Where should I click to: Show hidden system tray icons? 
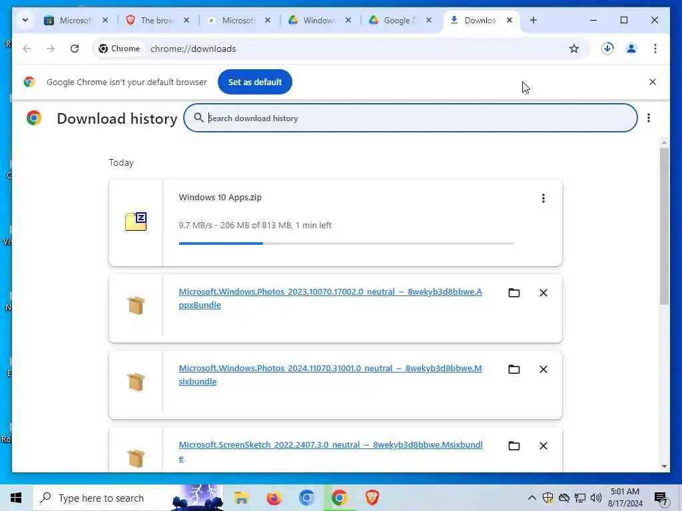(531, 498)
